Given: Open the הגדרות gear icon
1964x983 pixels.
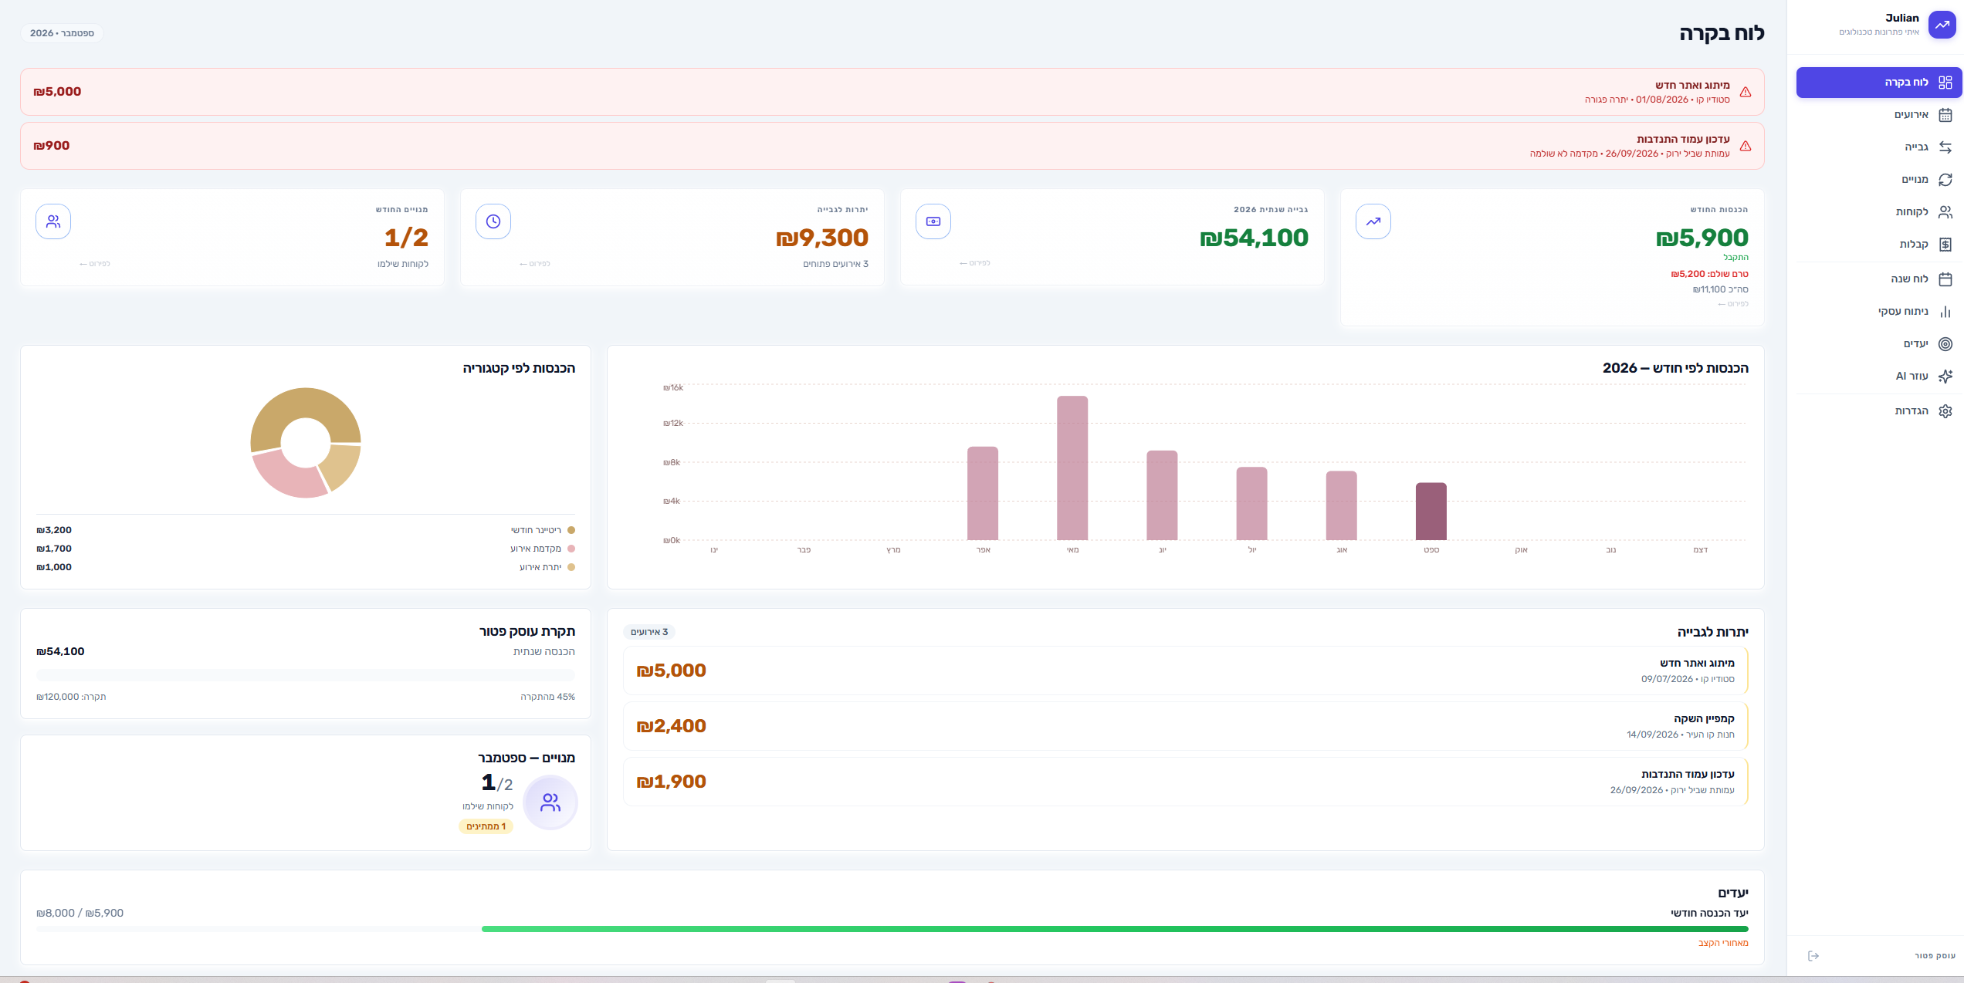Looking at the screenshot, I should pyautogui.click(x=1945, y=411).
